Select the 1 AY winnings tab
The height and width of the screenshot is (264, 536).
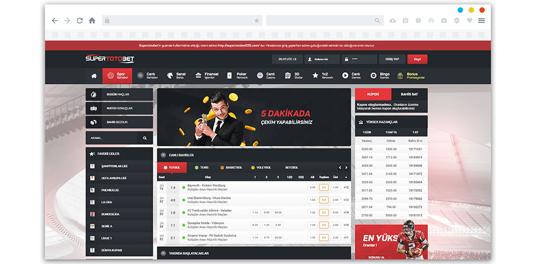[415, 132]
